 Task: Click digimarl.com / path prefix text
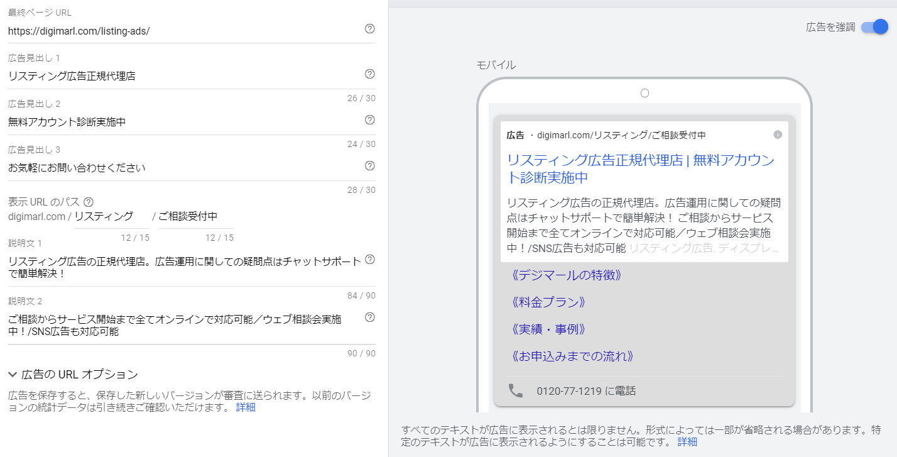40,216
